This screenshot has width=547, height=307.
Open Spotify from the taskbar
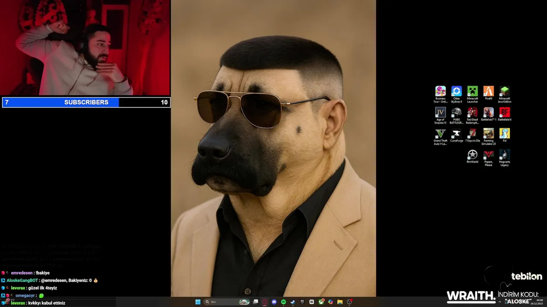pos(284,302)
